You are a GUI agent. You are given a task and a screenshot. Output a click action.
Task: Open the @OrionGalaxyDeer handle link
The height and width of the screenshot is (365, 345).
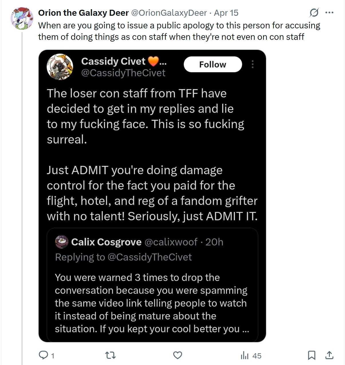pyautogui.click(x=169, y=13)
